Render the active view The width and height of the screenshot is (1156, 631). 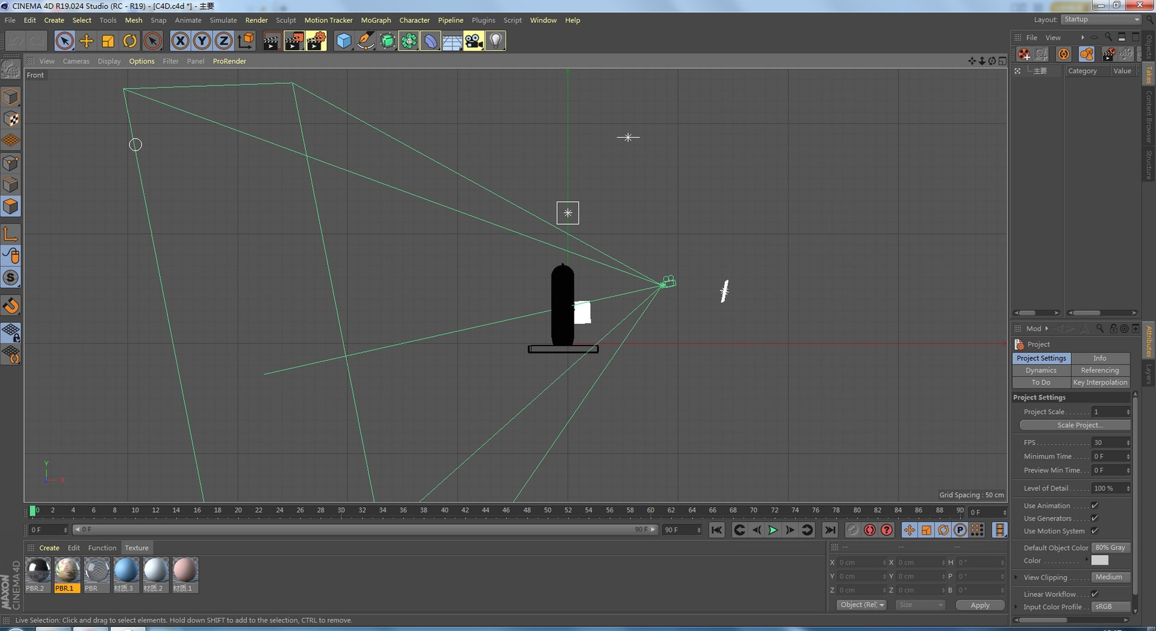[x=272, y=41]
